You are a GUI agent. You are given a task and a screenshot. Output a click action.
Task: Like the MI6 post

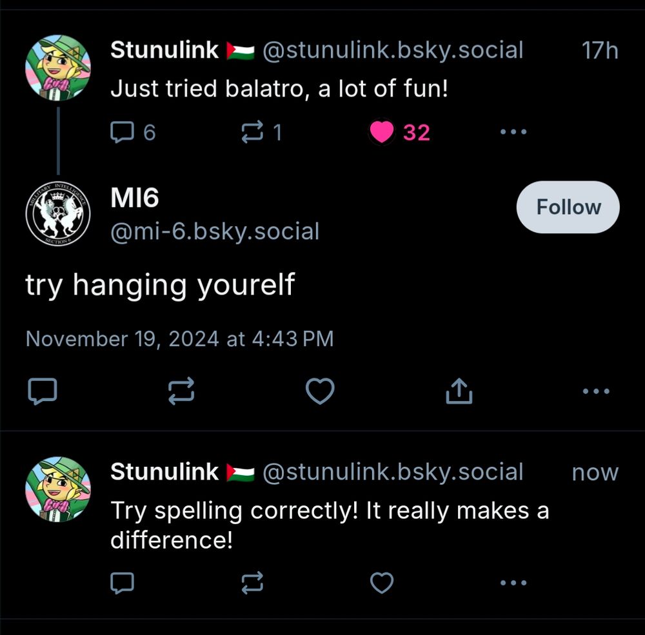click(x=320, y=391)
